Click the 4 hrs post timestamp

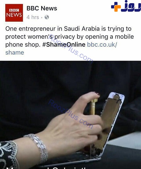coord(33,17)
